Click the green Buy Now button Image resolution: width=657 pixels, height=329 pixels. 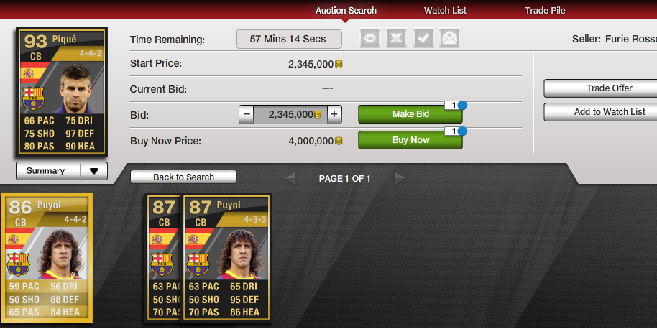point(410,140)
